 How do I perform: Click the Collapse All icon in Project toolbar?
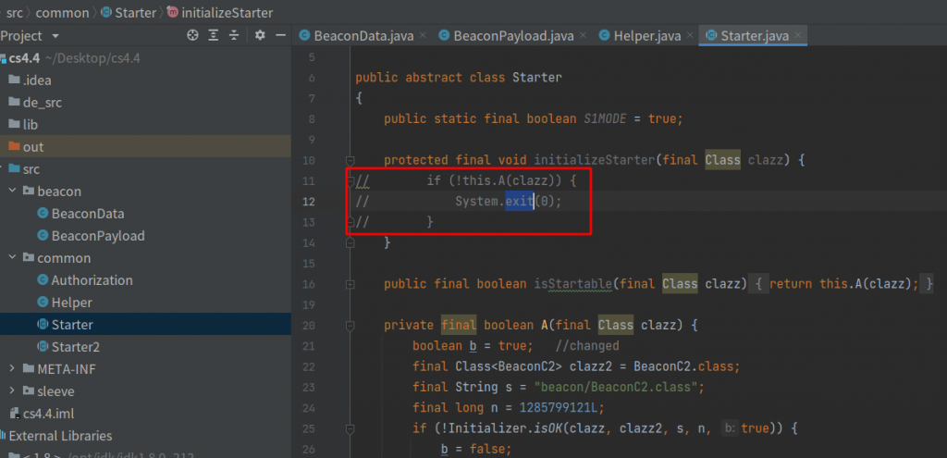[234, 36]
